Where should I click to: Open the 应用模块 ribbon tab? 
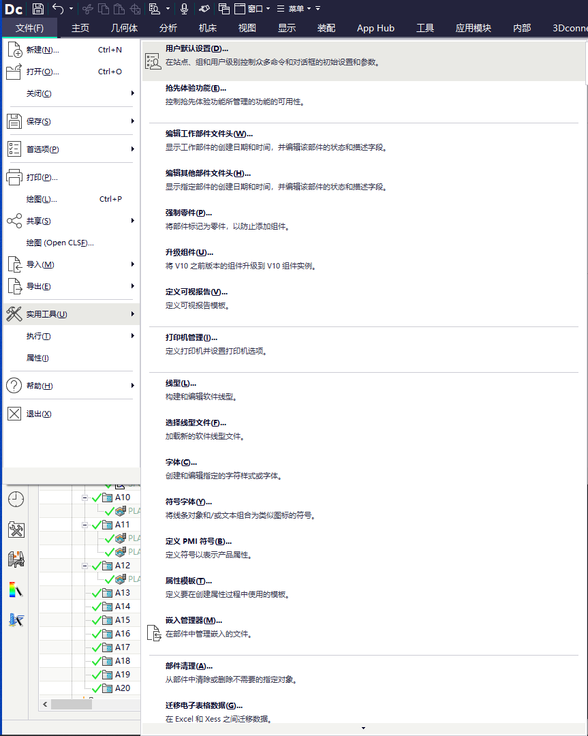(x=473, y=28)
